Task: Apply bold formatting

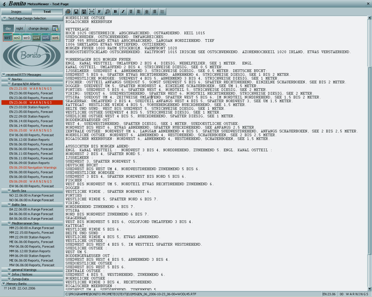Action: click(x=115, y=12)
